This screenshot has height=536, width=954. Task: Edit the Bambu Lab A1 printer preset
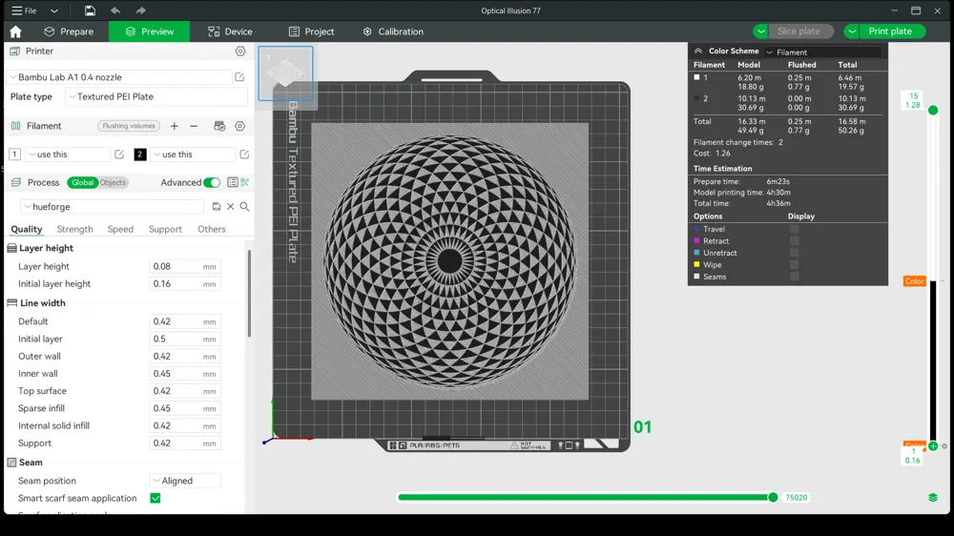(x=239, y=77)
